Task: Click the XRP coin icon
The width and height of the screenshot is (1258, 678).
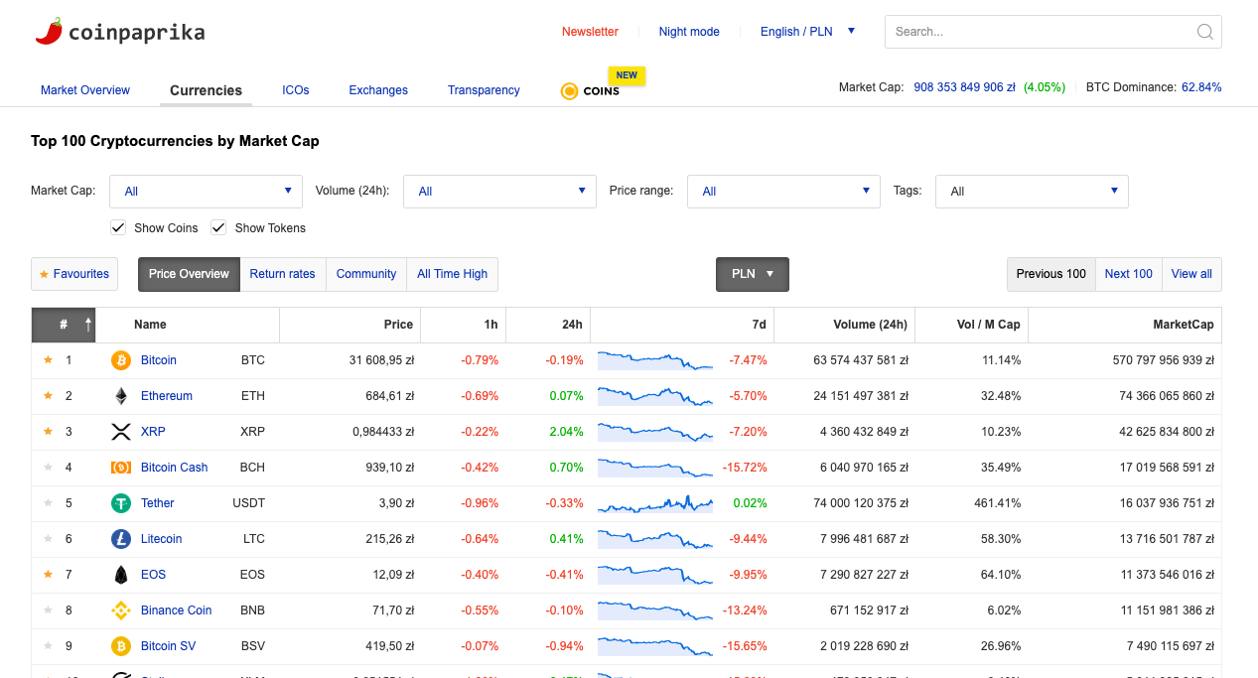Action: pyautogui.click(x=121, y=432)
